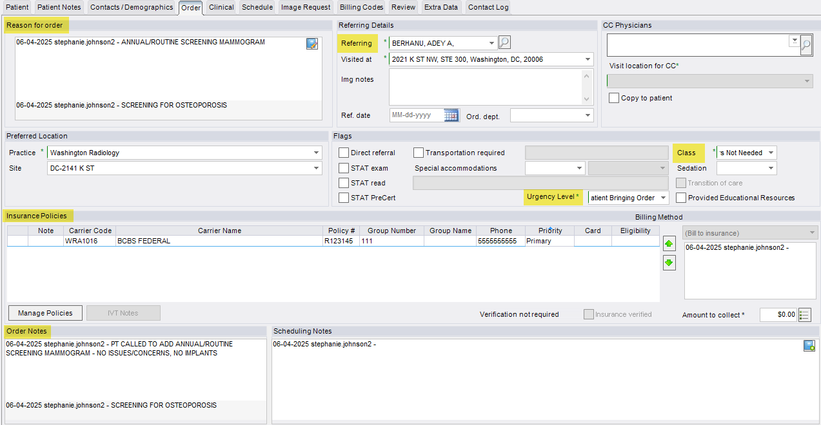Click billing method note box

pos(750,270)
